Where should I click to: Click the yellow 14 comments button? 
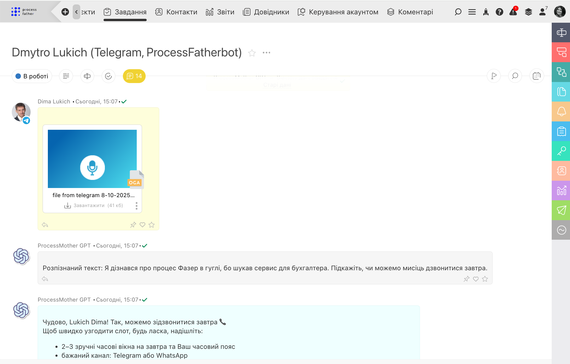click(134, 76)
